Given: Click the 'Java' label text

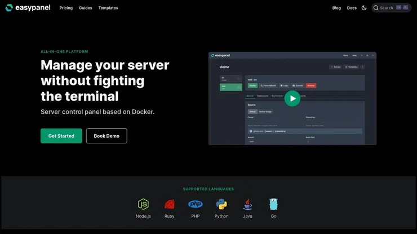Looking at the screenshot, I should coord(247,216).
